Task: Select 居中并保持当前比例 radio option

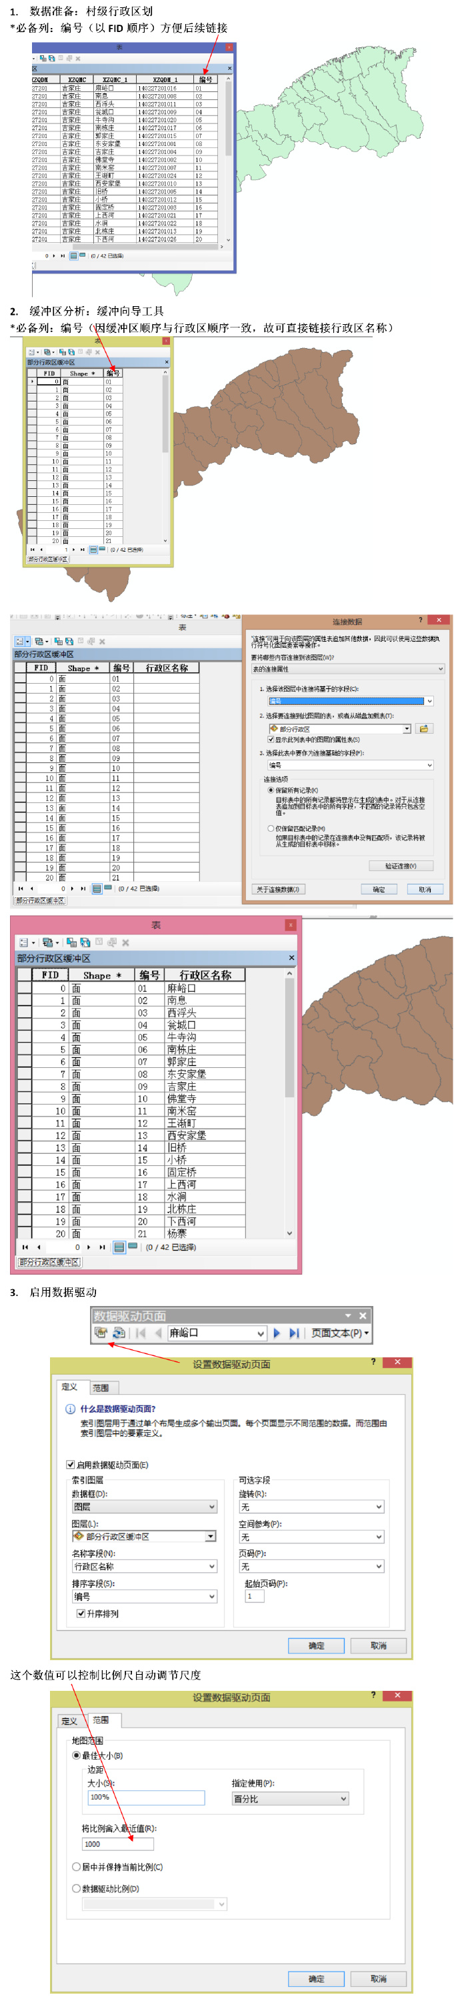Action: tap(76, 1866)
